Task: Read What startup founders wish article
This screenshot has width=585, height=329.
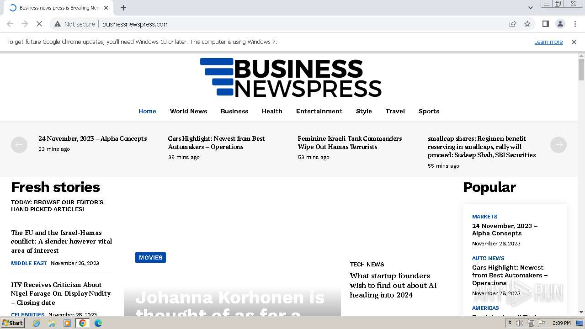Action: (394, 285)
